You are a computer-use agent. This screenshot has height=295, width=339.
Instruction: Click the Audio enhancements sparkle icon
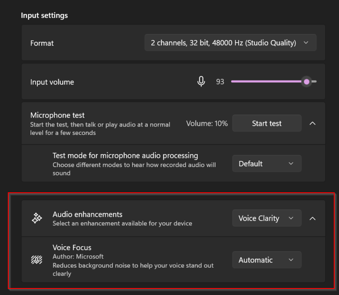click(x=37, y=218)
